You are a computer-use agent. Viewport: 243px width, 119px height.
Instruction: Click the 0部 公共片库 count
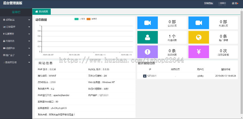coord(172,22)
